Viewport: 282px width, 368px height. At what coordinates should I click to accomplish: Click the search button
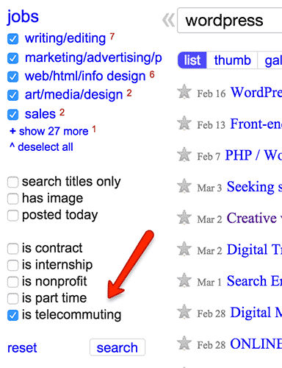pos(117,347)
